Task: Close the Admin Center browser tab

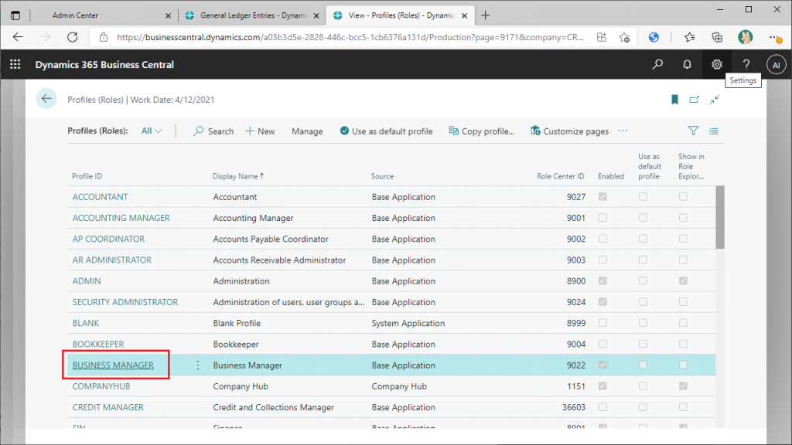Action: [168, 15]
